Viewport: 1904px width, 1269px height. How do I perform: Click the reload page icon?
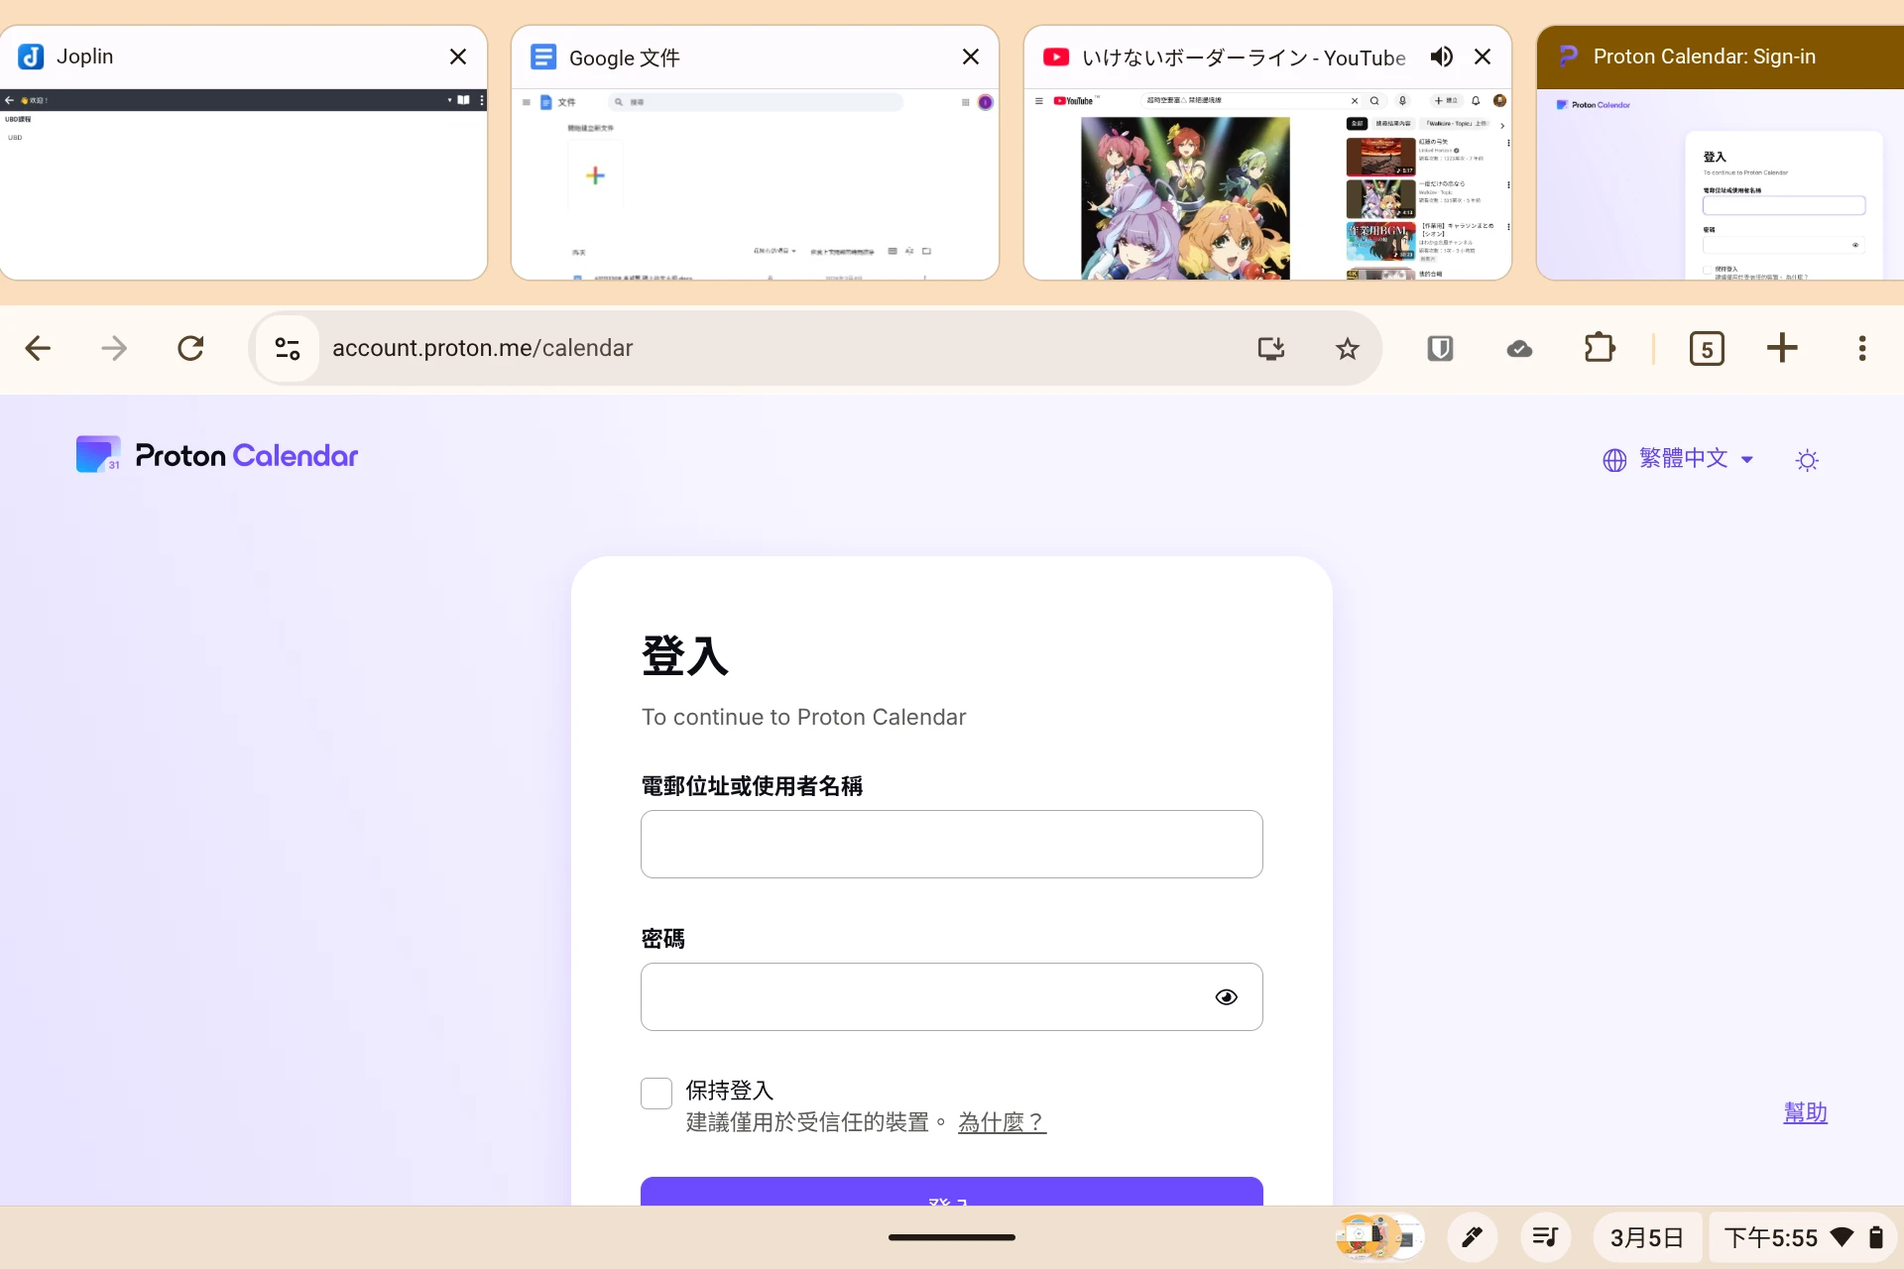(190, 348)
